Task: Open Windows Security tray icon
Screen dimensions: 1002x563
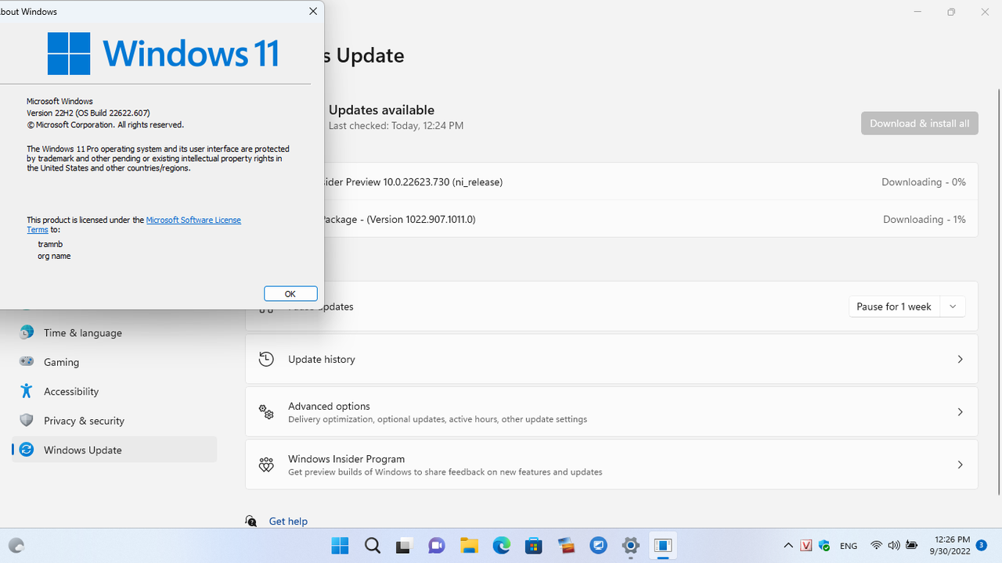Action: tap(824, 546)
